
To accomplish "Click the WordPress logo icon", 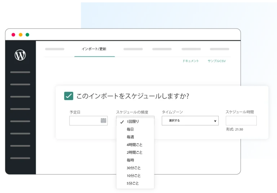I will click(x=20, y=55).
